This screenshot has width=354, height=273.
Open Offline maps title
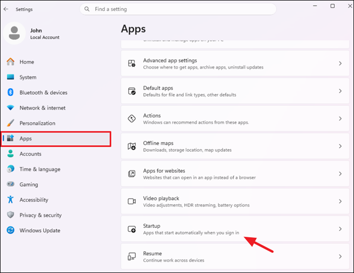pyautogui.click(x=158, y=143)
